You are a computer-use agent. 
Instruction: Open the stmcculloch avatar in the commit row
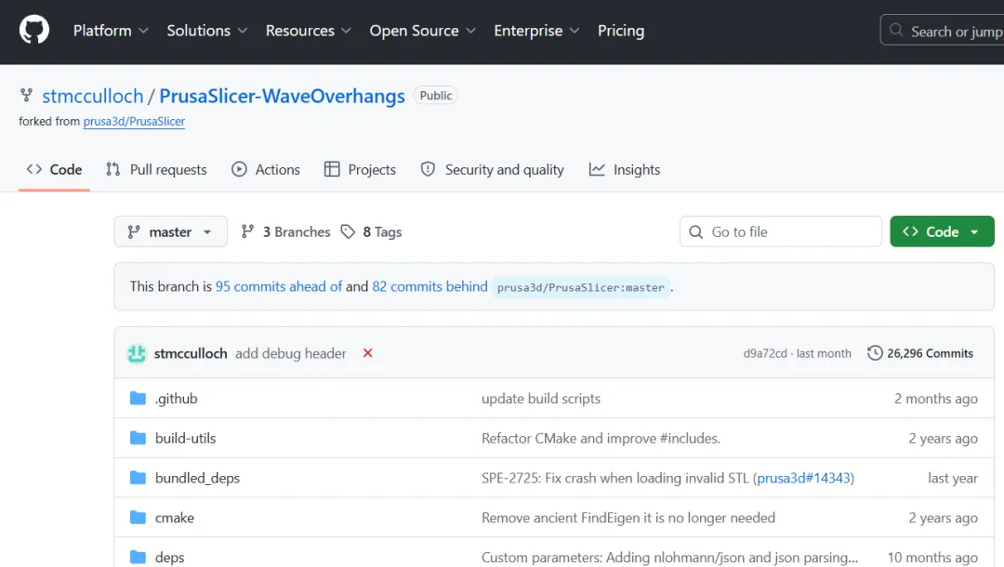[137, 353]
